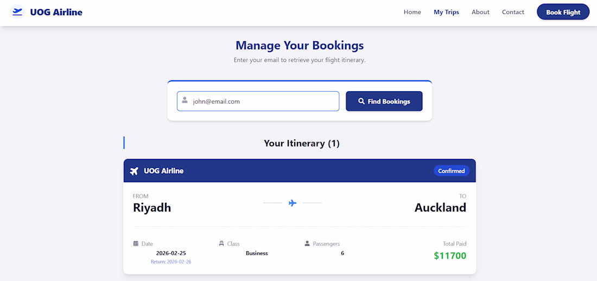Click the user icon in email field
The width and height of the screenshot is (597, 281).
[185, 100]
